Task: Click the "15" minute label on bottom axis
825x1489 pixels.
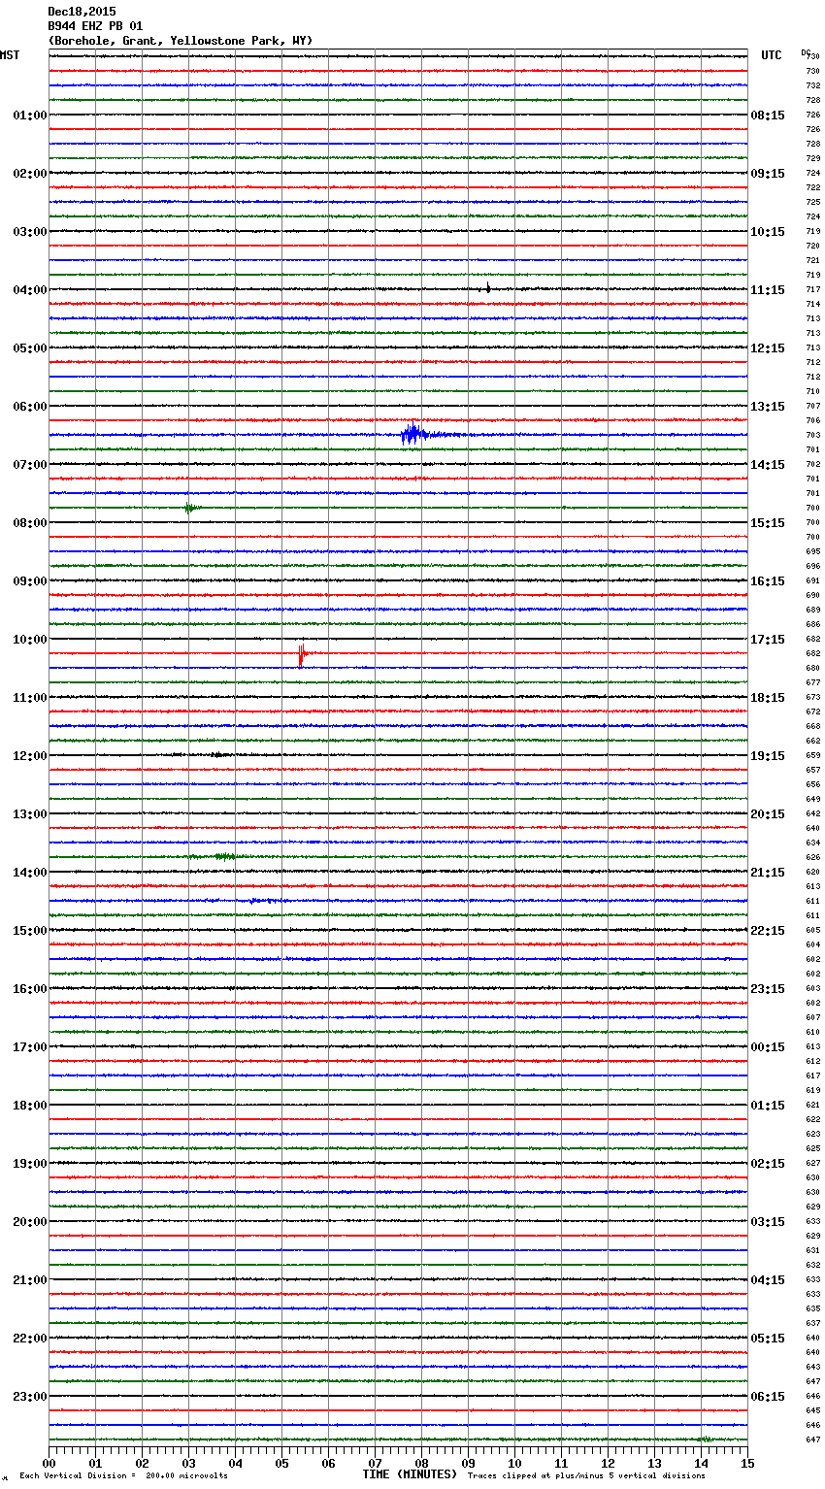Action: click(x=747, y=1464)
